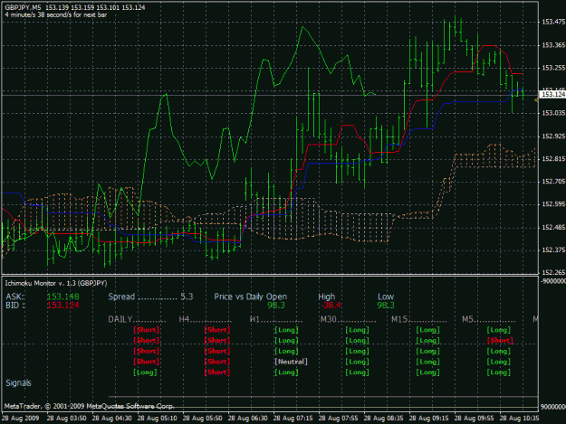Click the Signals label in the monitor panel

pyautogui.click(x=18, y=383)
